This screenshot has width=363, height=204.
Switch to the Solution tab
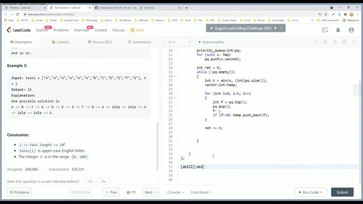(61, 42)
